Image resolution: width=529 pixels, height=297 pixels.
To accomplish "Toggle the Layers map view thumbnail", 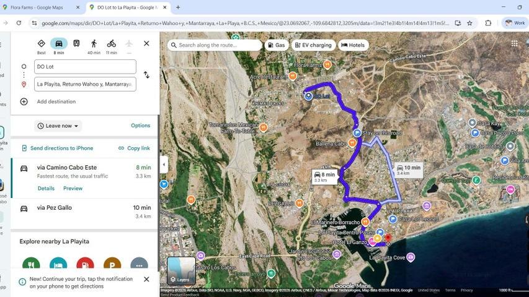I will click(x=181, y=270).
